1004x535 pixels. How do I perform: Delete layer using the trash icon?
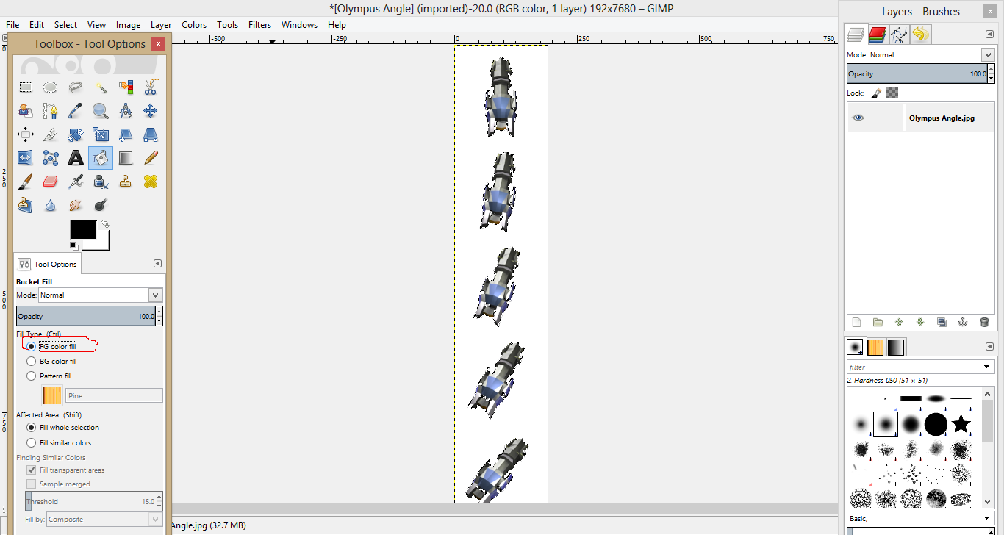pyautogui.click(x=984, y=322)
